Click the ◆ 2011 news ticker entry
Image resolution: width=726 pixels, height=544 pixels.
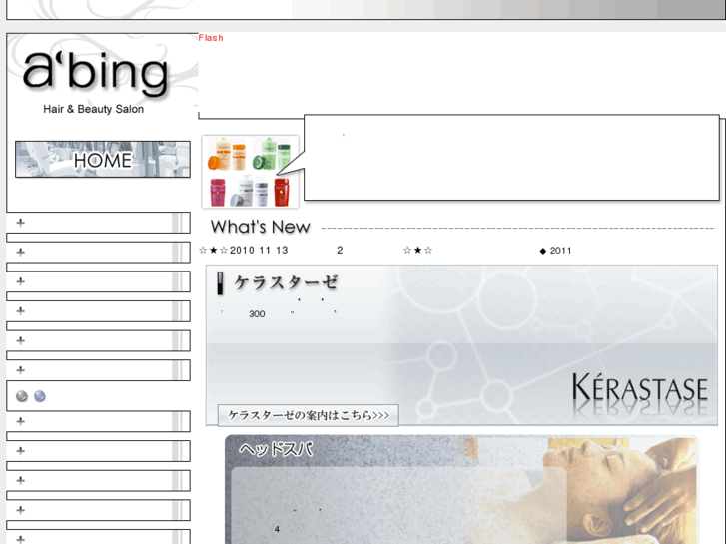coord(555,251)
